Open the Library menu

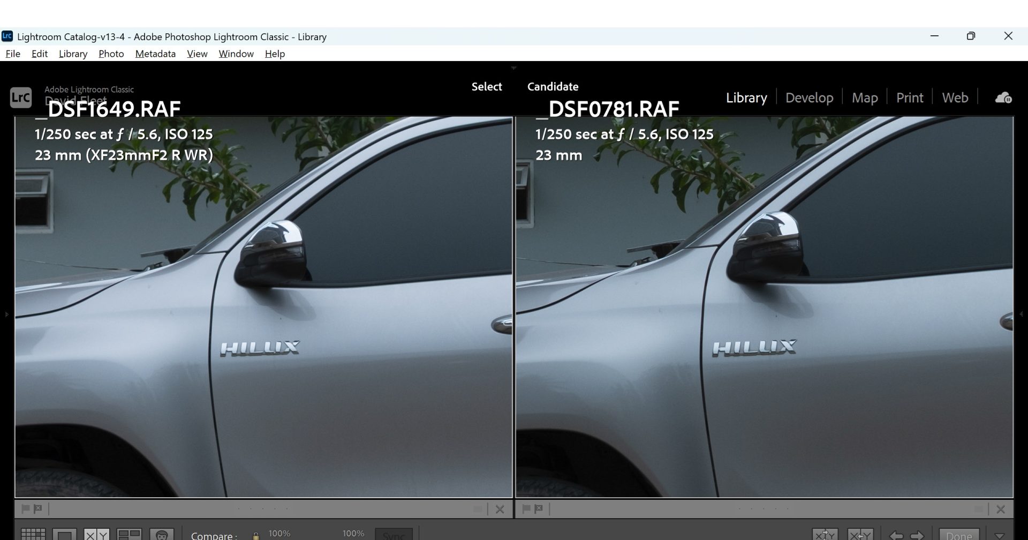pos(73,54)
